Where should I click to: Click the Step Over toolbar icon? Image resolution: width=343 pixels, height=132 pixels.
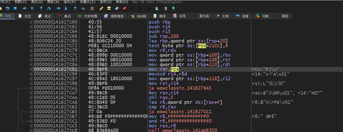[49, 8]
